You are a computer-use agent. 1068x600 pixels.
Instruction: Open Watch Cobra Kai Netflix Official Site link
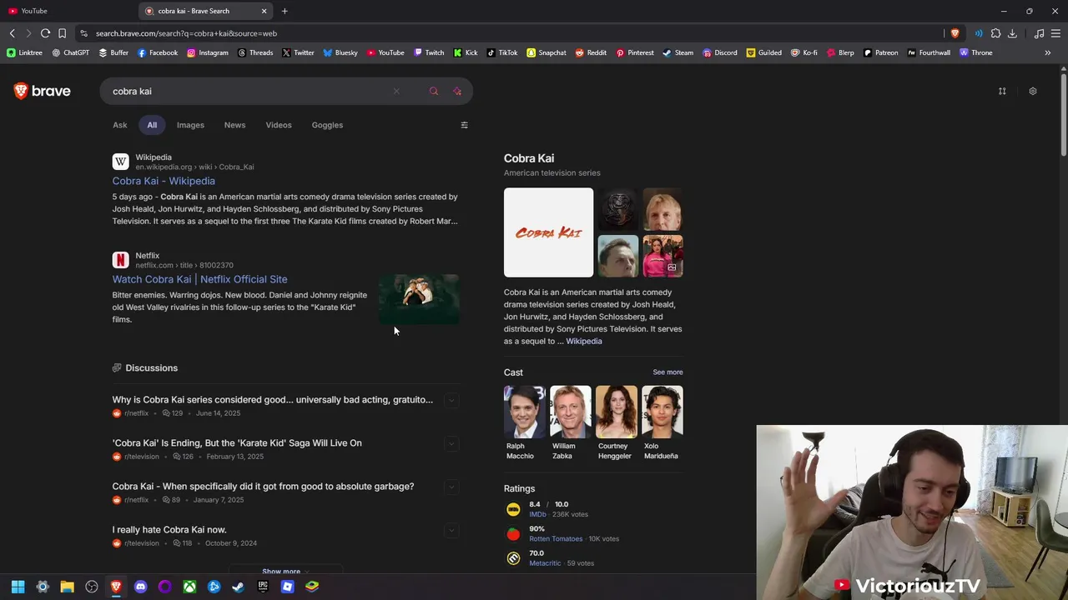point(199,279)
